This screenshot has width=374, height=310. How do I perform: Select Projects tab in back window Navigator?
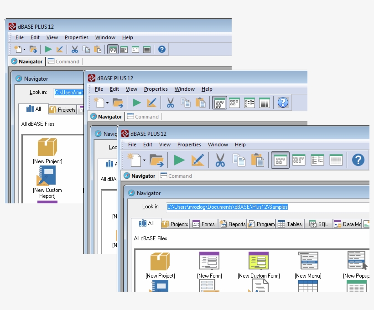(x=62, y=110)
